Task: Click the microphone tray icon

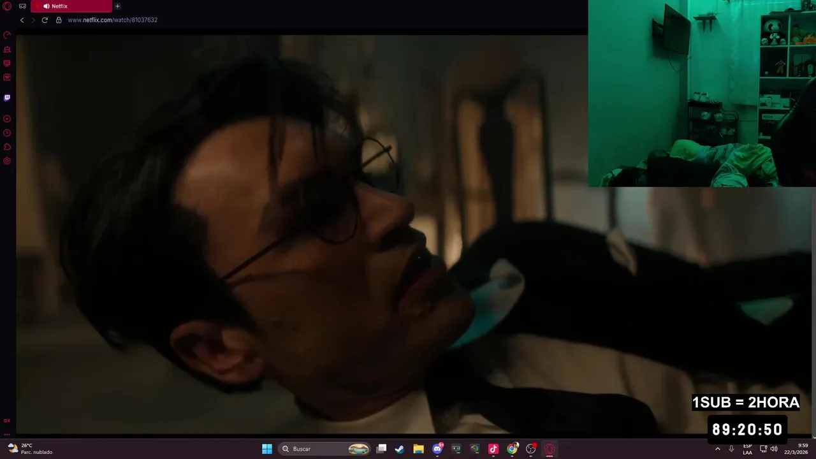Action: point(731,449)
